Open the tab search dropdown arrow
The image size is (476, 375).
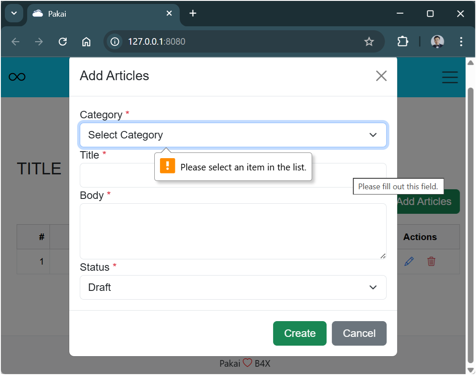coord(14,13)
